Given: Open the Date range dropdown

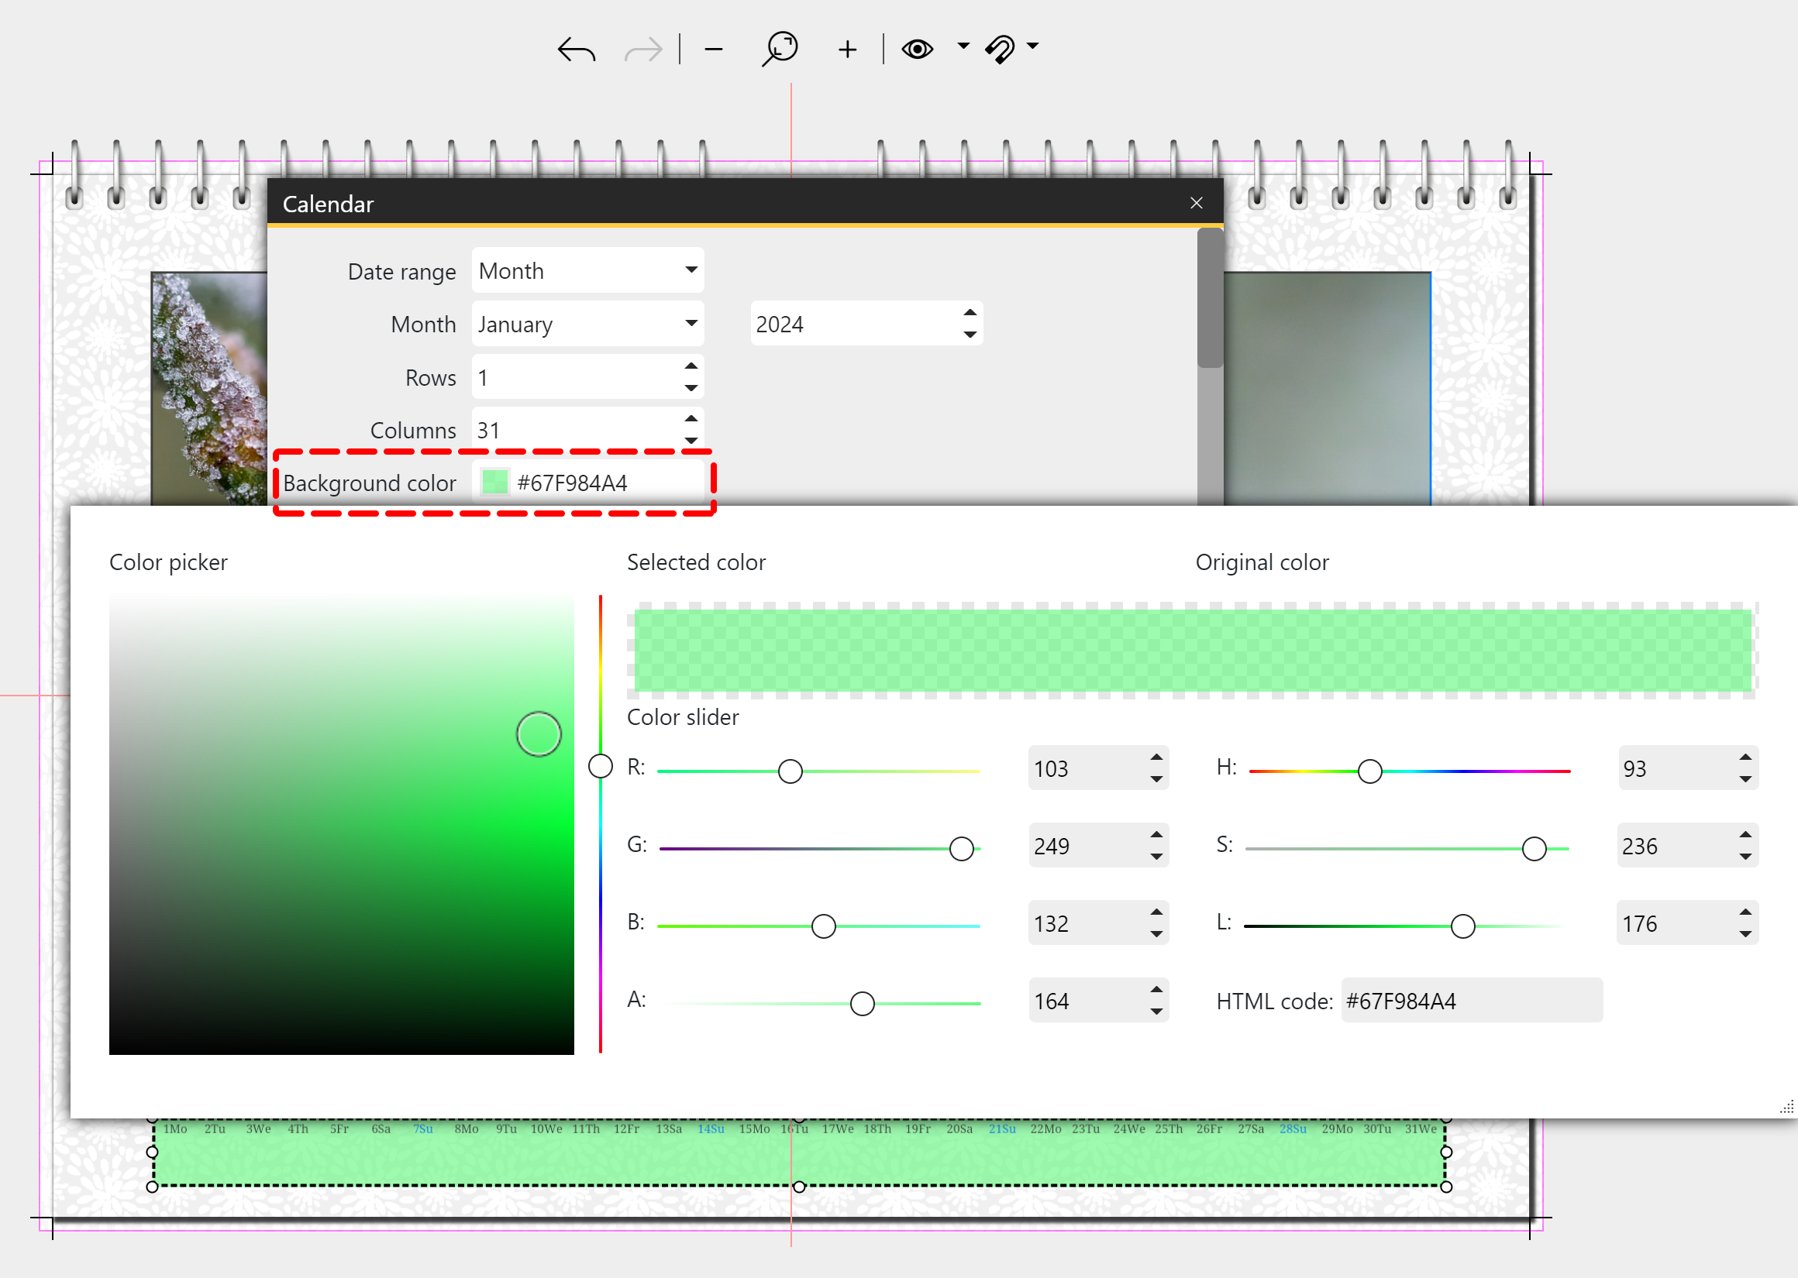Looking at the screenshot, I should pyautogui.click(x=587, y=271).
